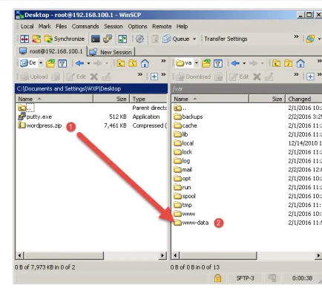This screenshot has width=322, height=288.
Task: Expand remote panel back history dropdown
Action: click(244, 63)
